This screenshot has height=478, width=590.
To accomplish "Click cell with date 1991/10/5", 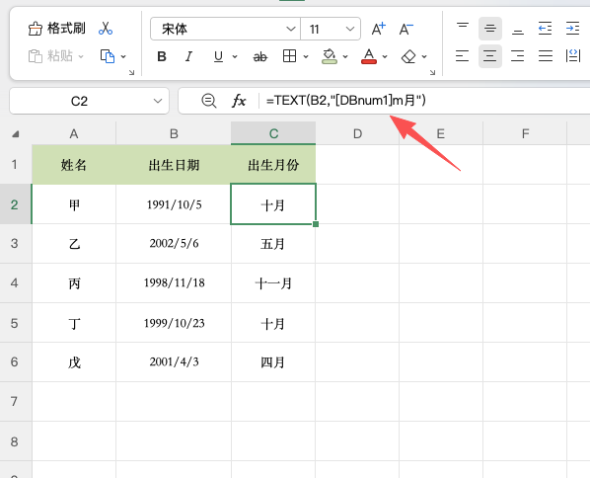I will tap(174, 204).
